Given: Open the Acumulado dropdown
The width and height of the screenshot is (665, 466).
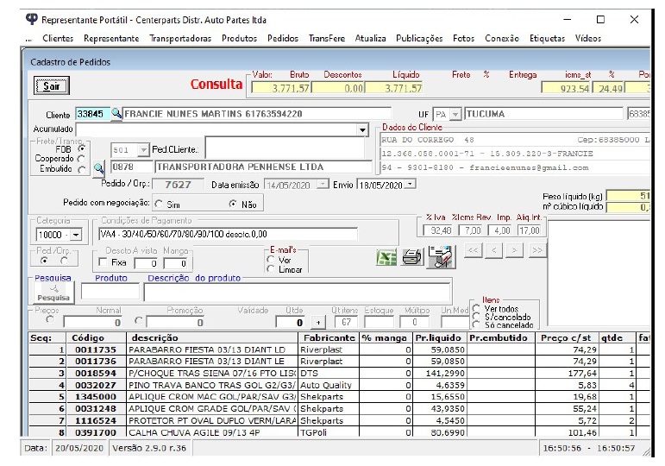Looking at the screenshot, I should click(x=362, y=129).
